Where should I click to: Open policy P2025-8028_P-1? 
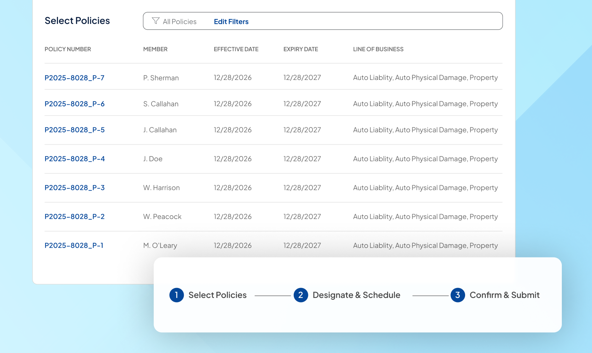pos(74,245)
